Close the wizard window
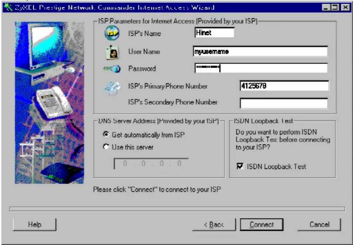 pyautogui.click(x=345, y=7)
